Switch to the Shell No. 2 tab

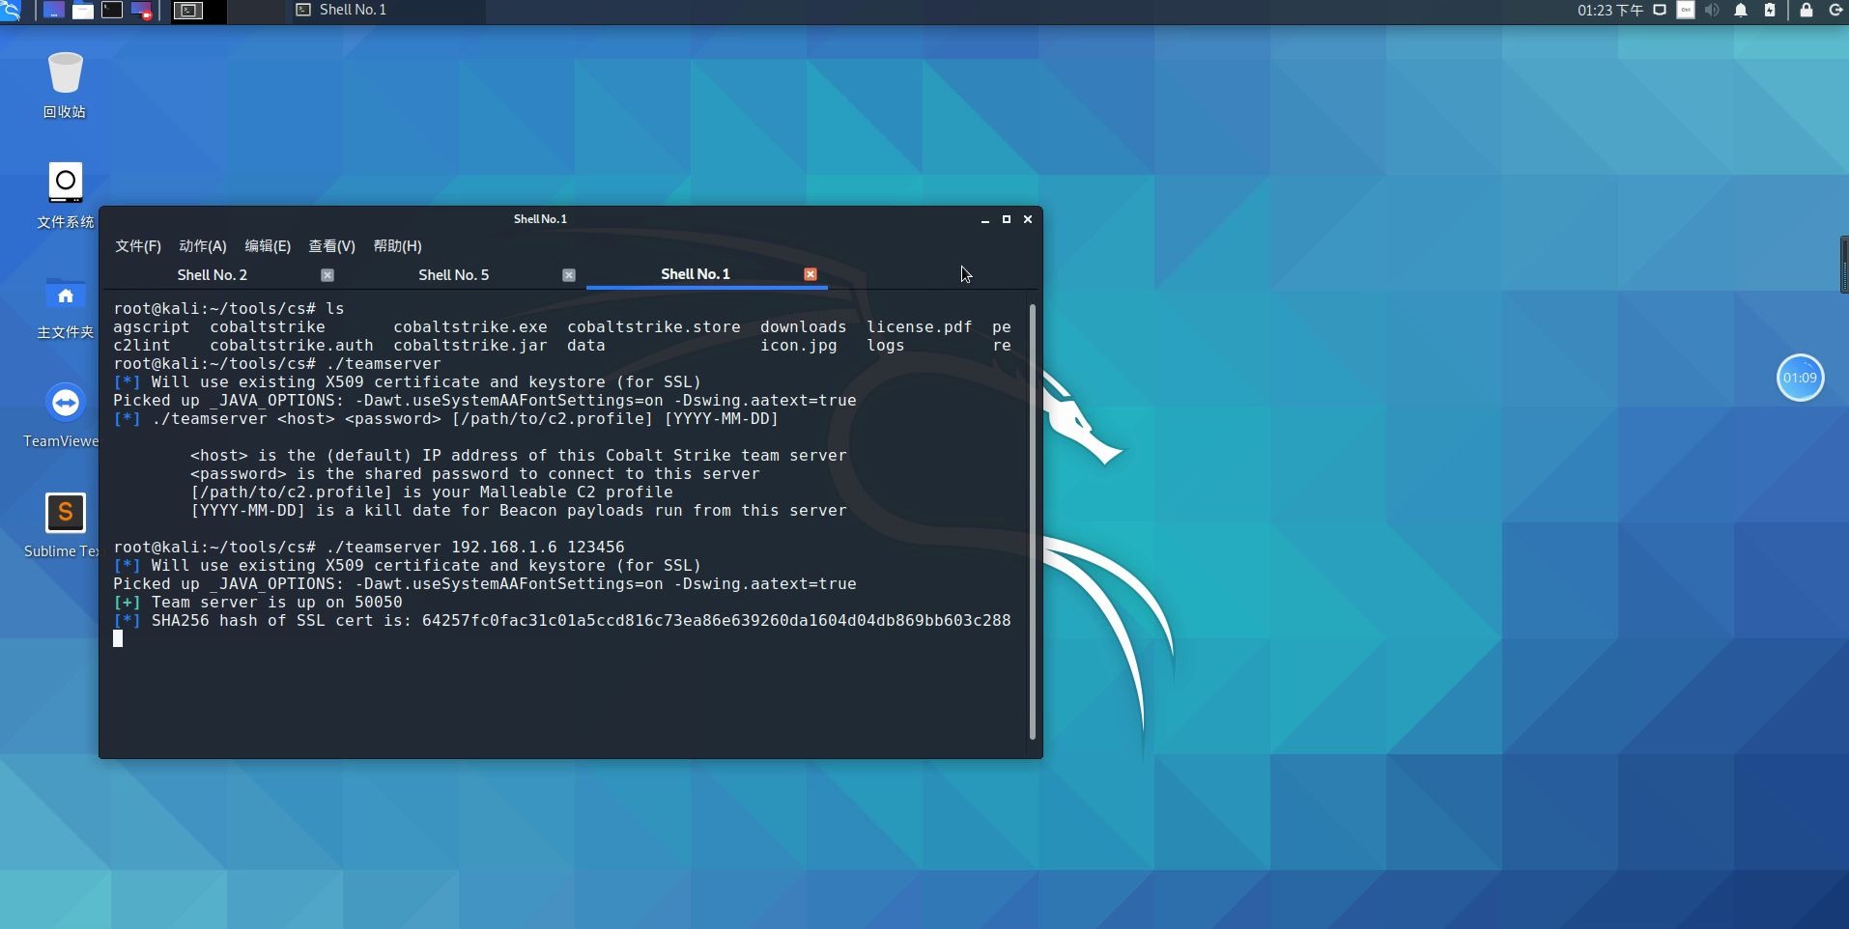click(x=213, y=275)
